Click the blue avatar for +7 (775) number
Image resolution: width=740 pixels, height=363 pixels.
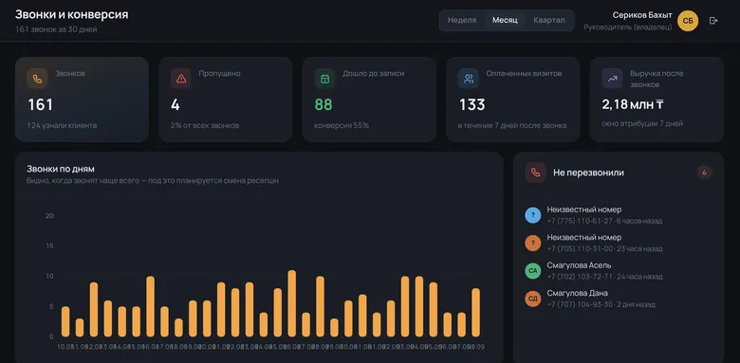click(533, 215)
